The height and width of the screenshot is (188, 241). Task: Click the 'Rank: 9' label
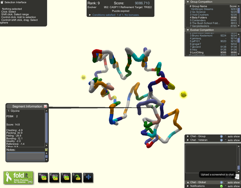[x=94, y=3]
